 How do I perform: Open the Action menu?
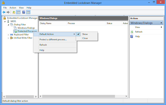pyautogui.click(x=13, y=8)
